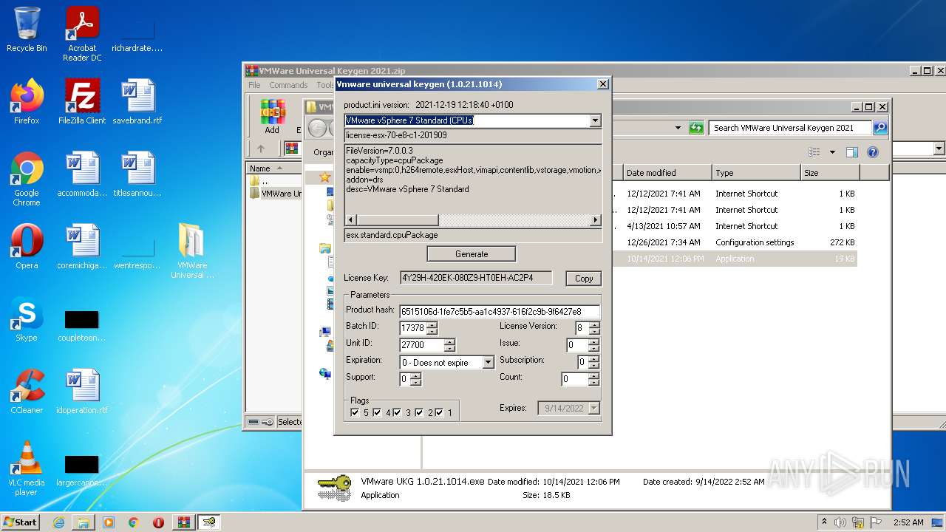The width and height of the screenshot is (946, 532).
Task: Launch Skype desktop shortcut
Action: click(27, 319)
